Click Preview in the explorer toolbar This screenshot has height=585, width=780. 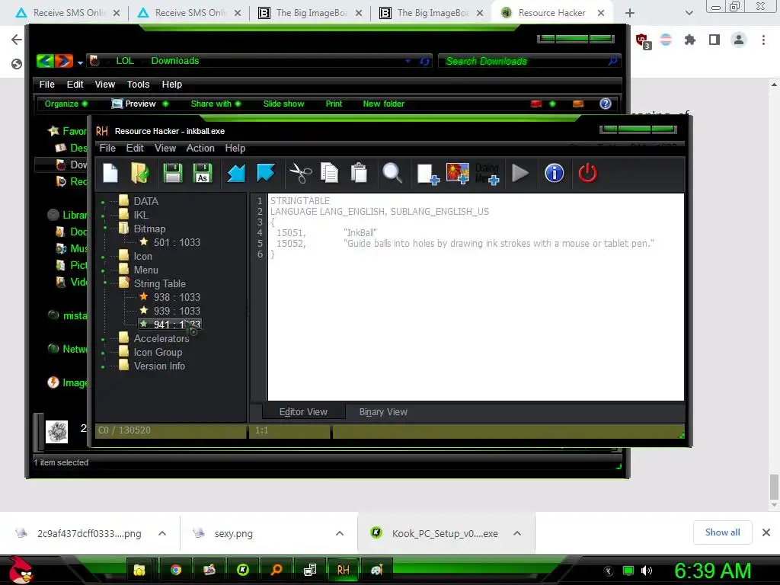pyautogui.click(x=140, y=104)
